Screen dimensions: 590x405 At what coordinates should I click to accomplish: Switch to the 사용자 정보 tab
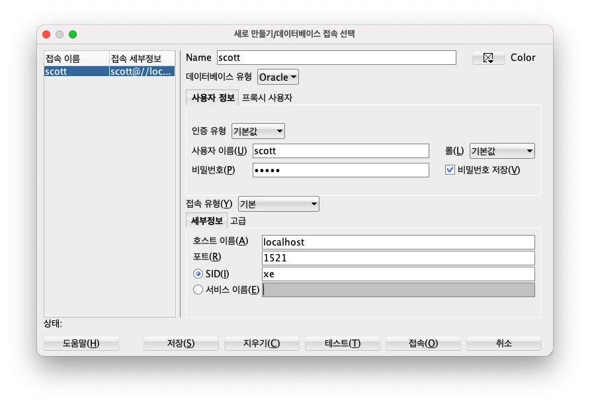tap(212, 98)
